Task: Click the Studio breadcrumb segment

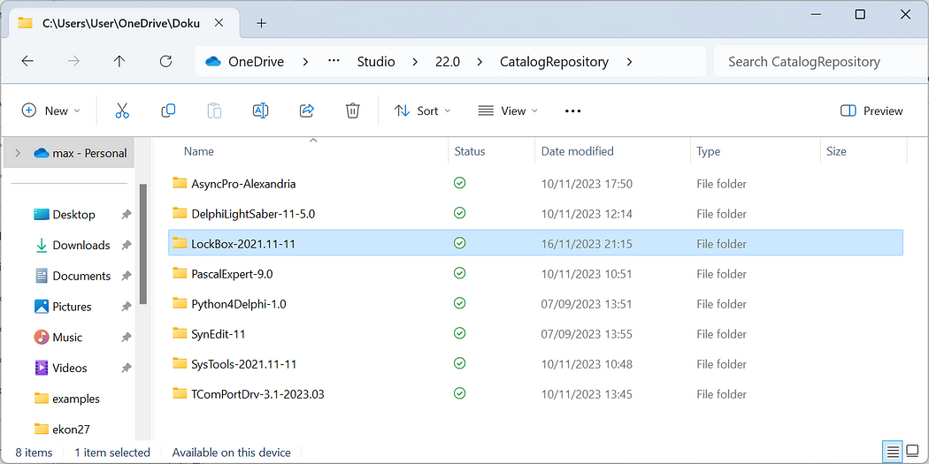Action: click(375, 62)
